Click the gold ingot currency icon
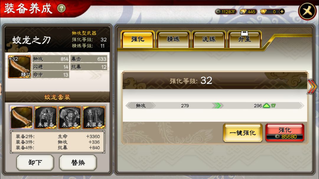The width and height of the screenshot is (319, 179). 264,11
